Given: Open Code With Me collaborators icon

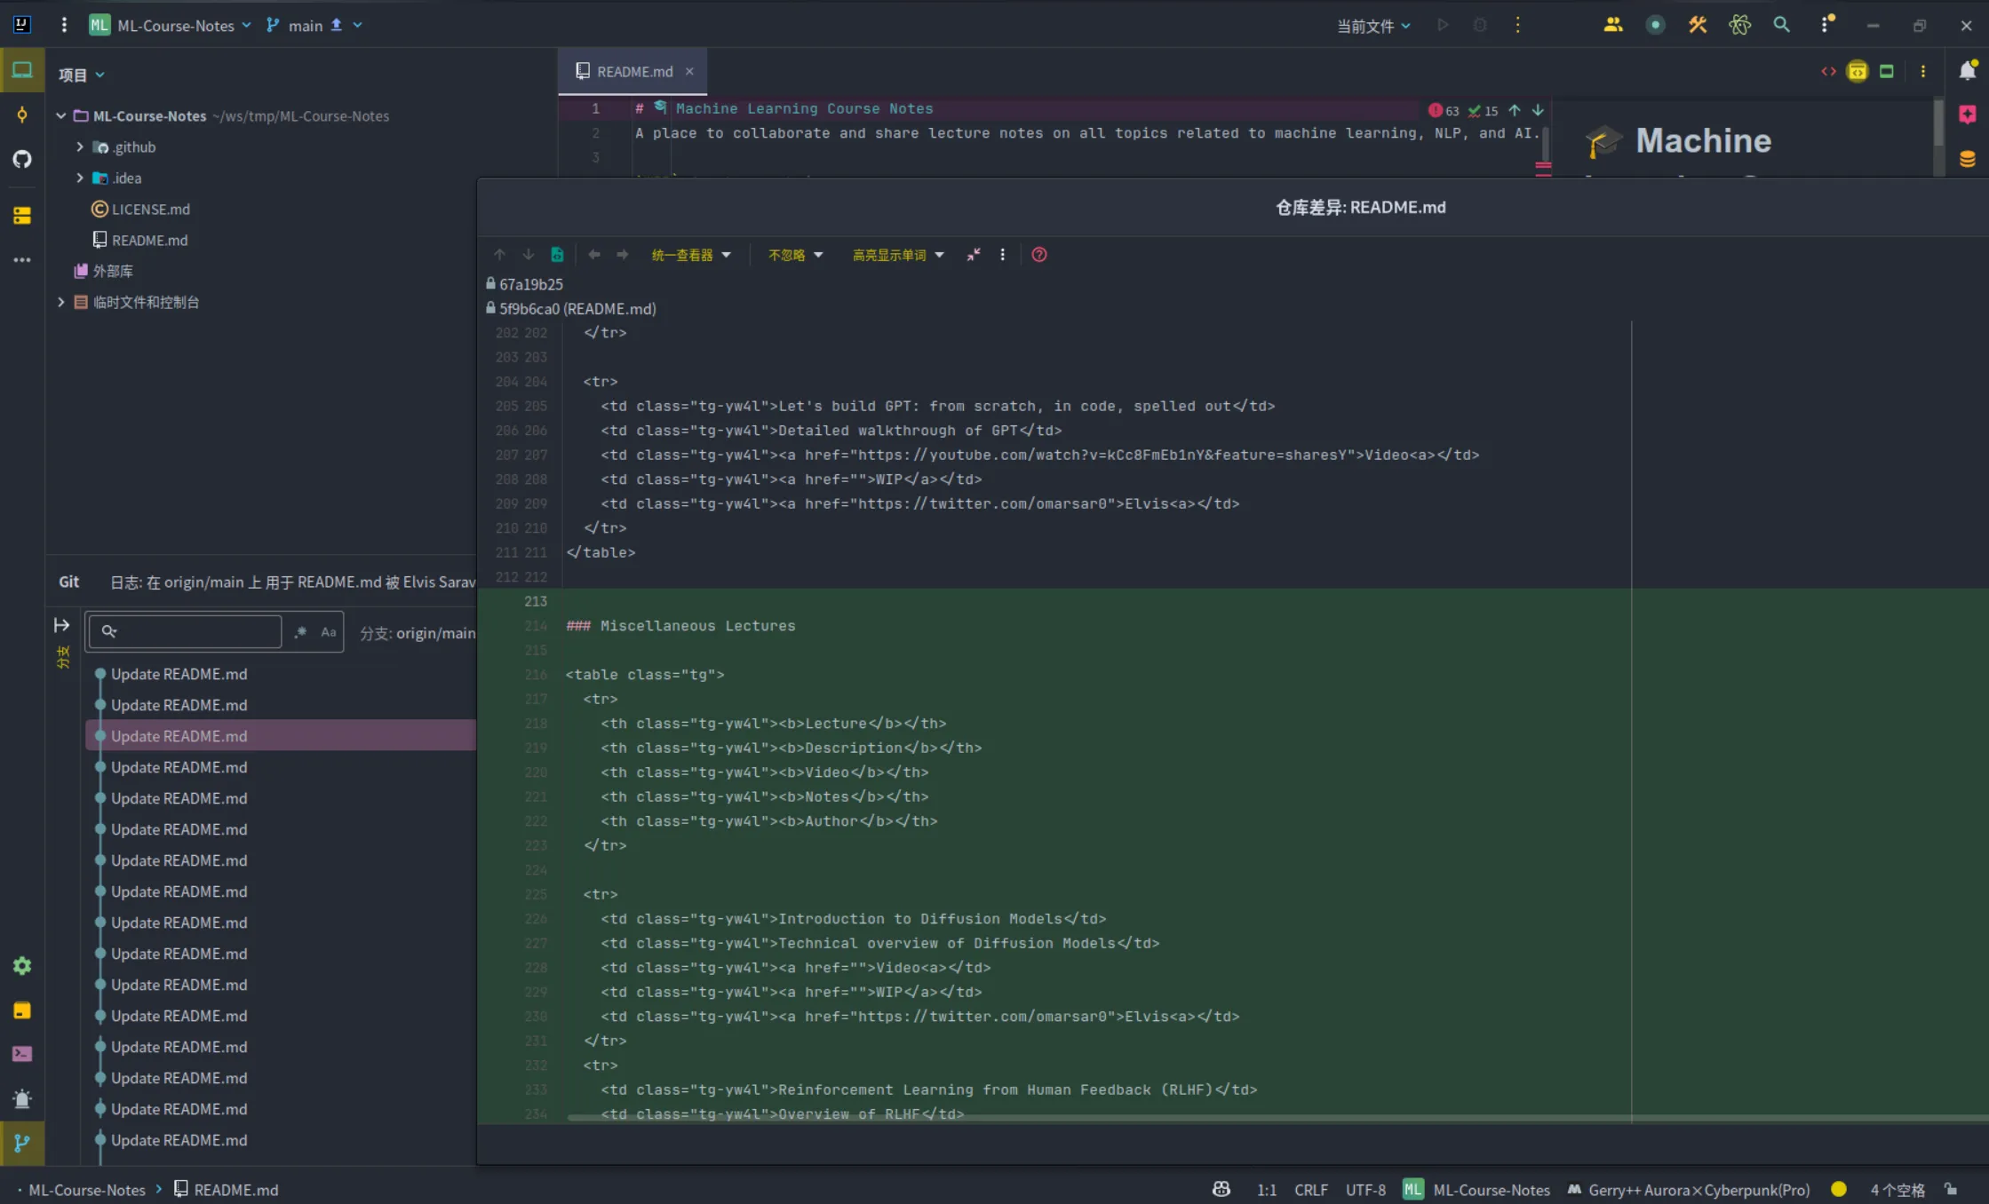Looking at the screenshot, I should (x=1613, y=25).
